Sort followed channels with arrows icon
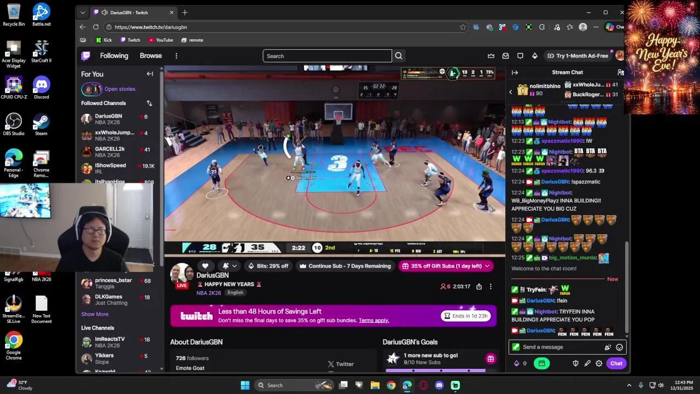This screenshot has width=700, height=394. click(x=149, y=103)
